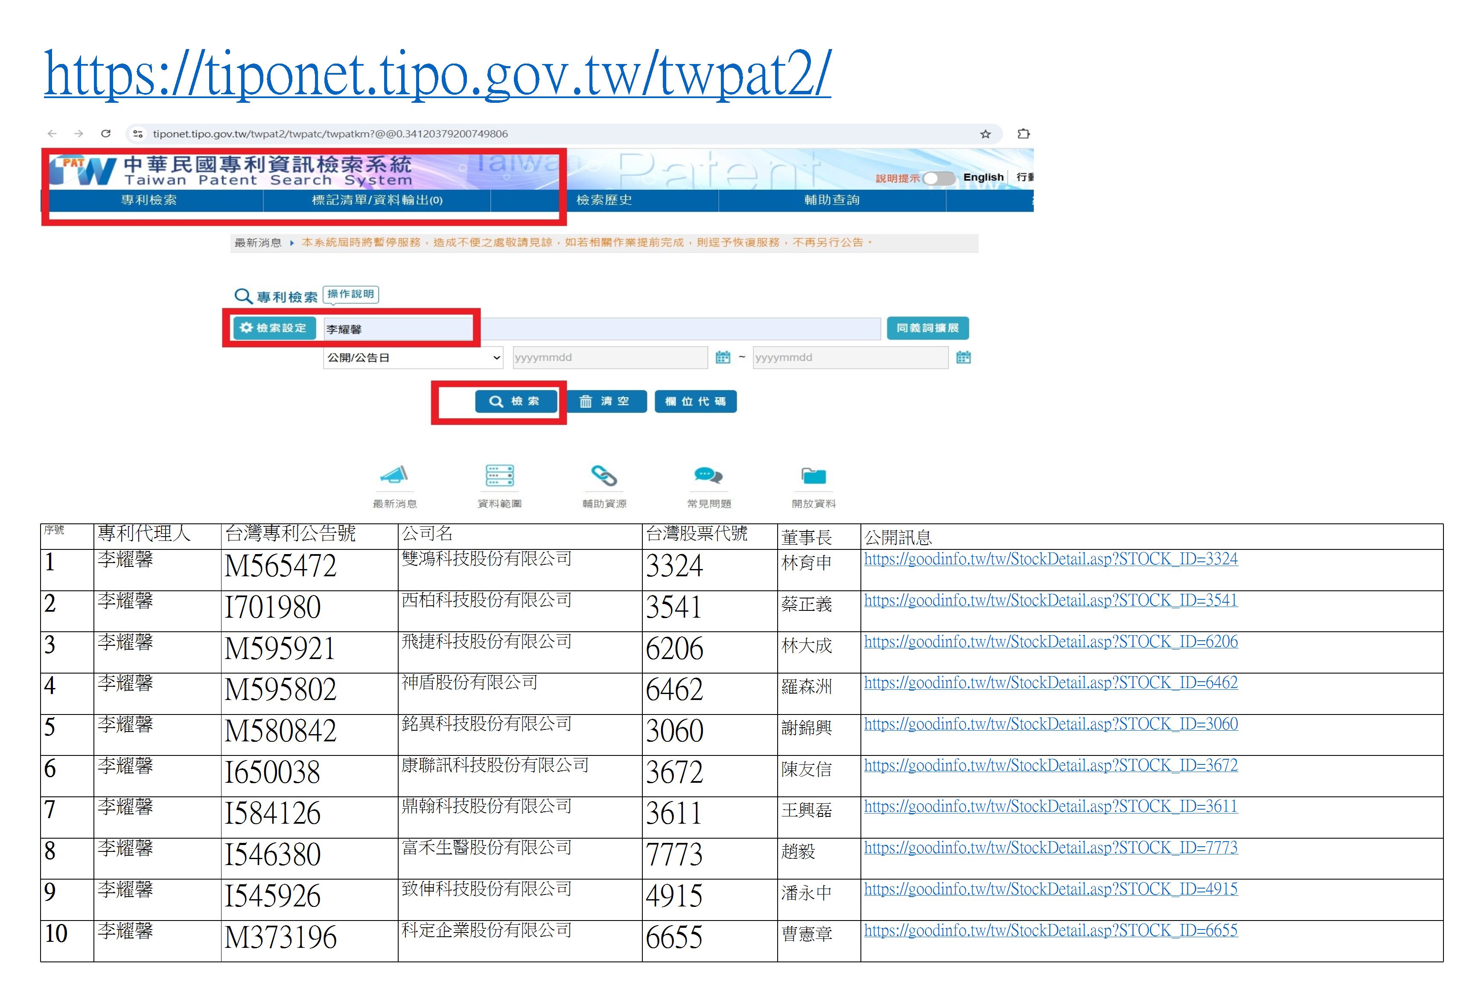Click the 同義詞擴展 button
Viewport: 1484px width, 1002px height.
[928, 328]
